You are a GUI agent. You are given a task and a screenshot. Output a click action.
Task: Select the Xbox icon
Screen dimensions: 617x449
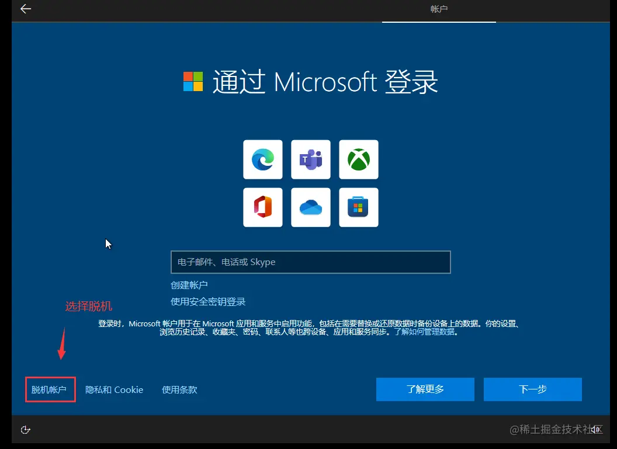pos(358,159)
